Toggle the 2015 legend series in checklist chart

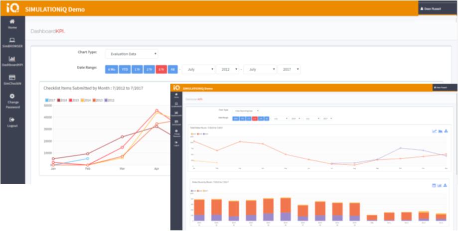[74, 101]
